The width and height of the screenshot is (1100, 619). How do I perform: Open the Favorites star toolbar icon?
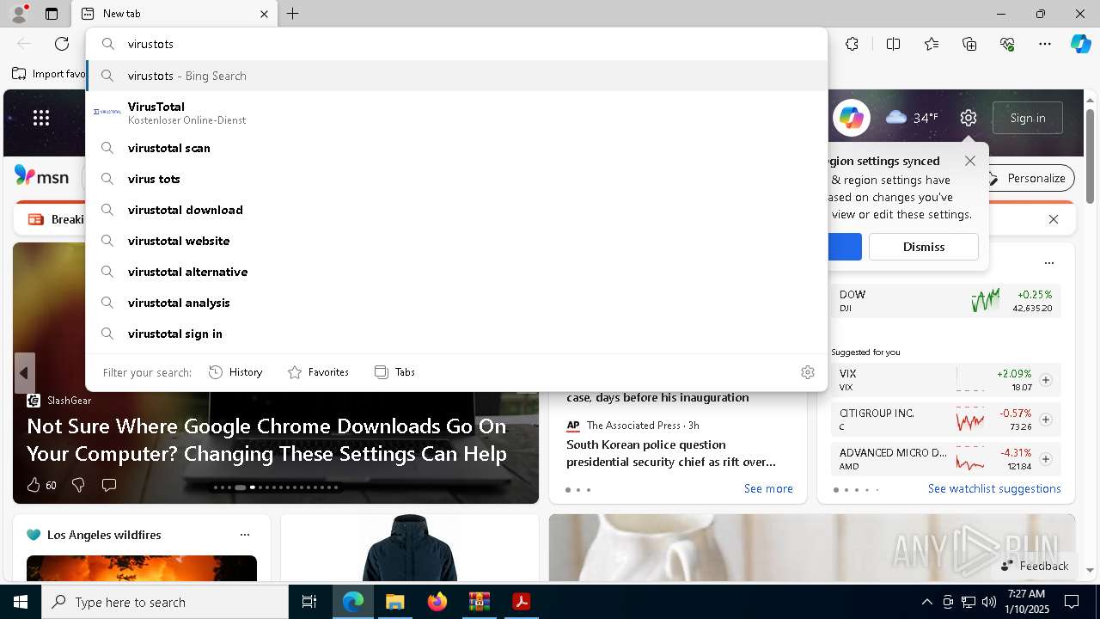(932, 44)
